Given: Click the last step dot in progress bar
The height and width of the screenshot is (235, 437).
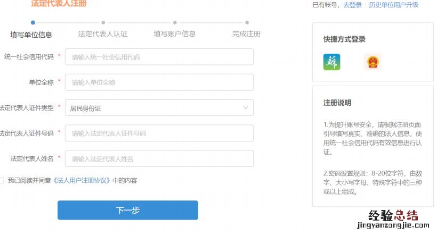Looking at the screenshot, I should (x=247, y=23).
